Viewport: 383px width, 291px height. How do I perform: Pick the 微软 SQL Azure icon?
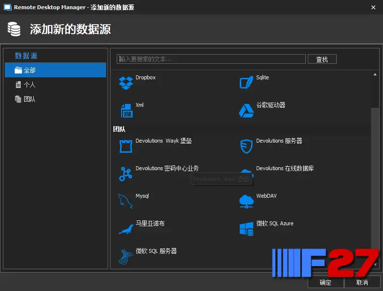click(246, 229)
